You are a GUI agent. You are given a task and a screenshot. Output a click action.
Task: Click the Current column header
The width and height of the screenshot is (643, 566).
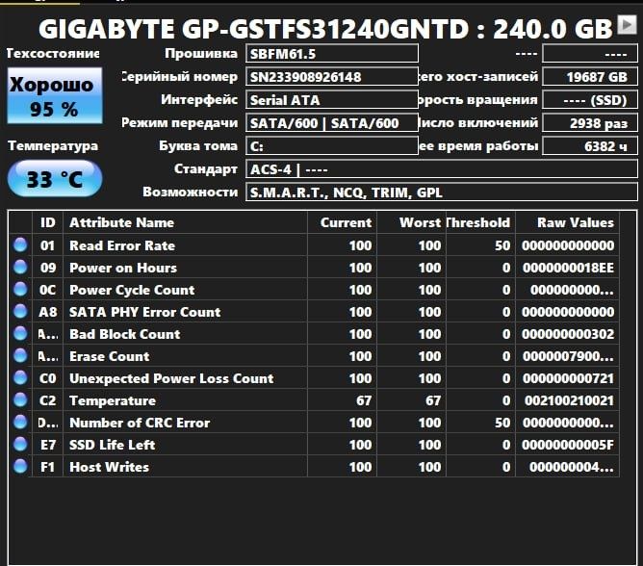coord(342,222)
